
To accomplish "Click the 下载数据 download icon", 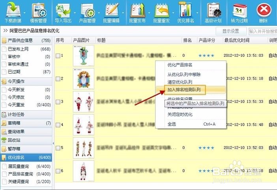I will (x=13, y=9).
